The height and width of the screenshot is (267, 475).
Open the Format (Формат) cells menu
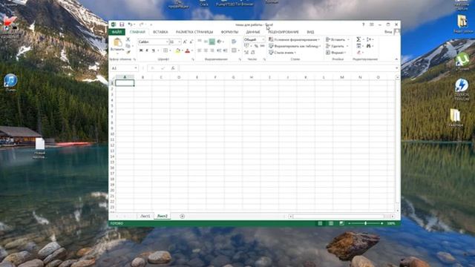(x=335, y=53)
